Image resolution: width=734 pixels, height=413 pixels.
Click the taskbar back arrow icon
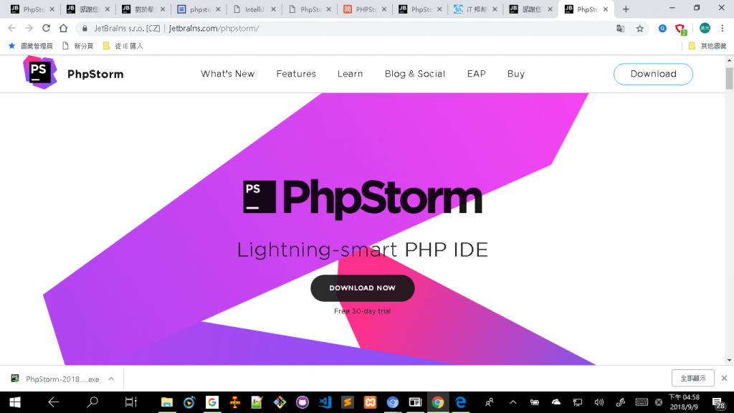click(53, 402)
